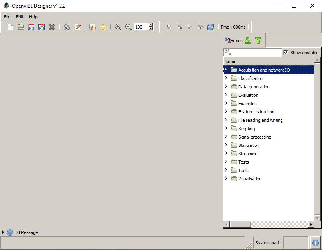Click the box list's horizontal scrollbar right arrow
The height and width of the screenshot is (250, 322).
[x=311, y=225]
